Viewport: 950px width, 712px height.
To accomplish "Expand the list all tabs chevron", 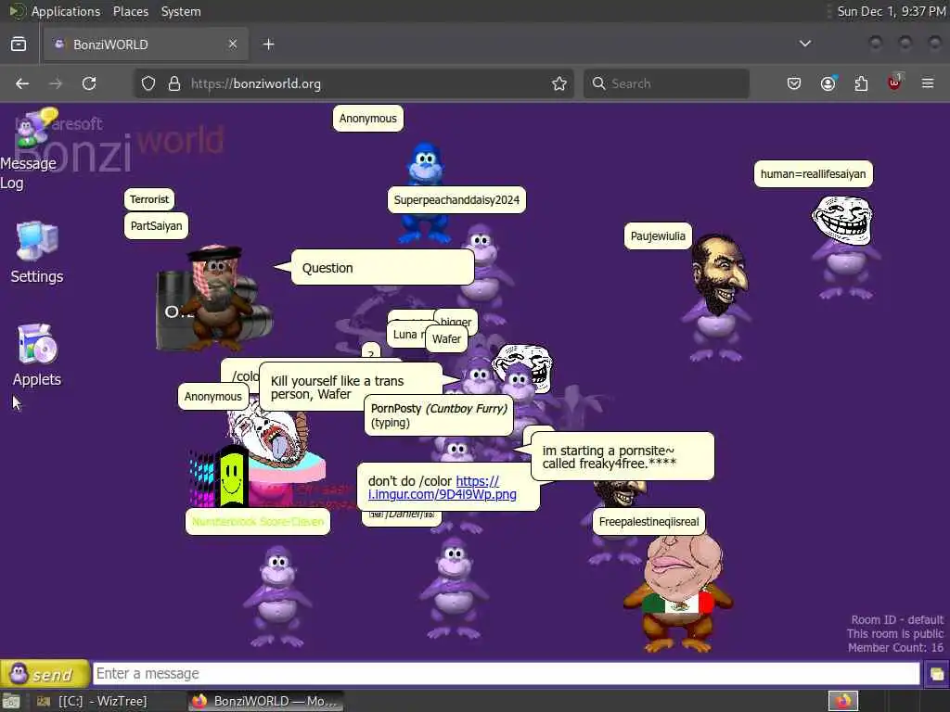I will (x=805, y=44).
